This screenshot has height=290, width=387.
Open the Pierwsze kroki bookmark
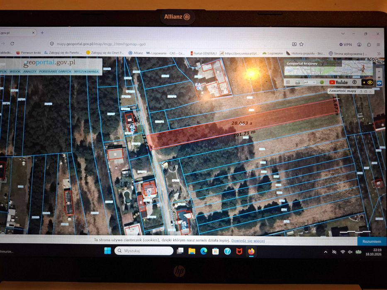28,53
